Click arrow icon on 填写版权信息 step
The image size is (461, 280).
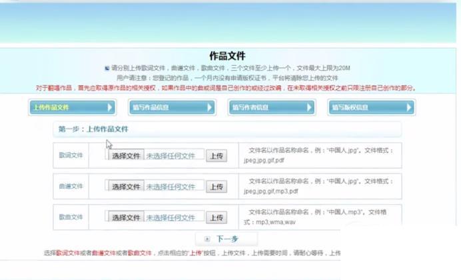[x=409, y=107]
